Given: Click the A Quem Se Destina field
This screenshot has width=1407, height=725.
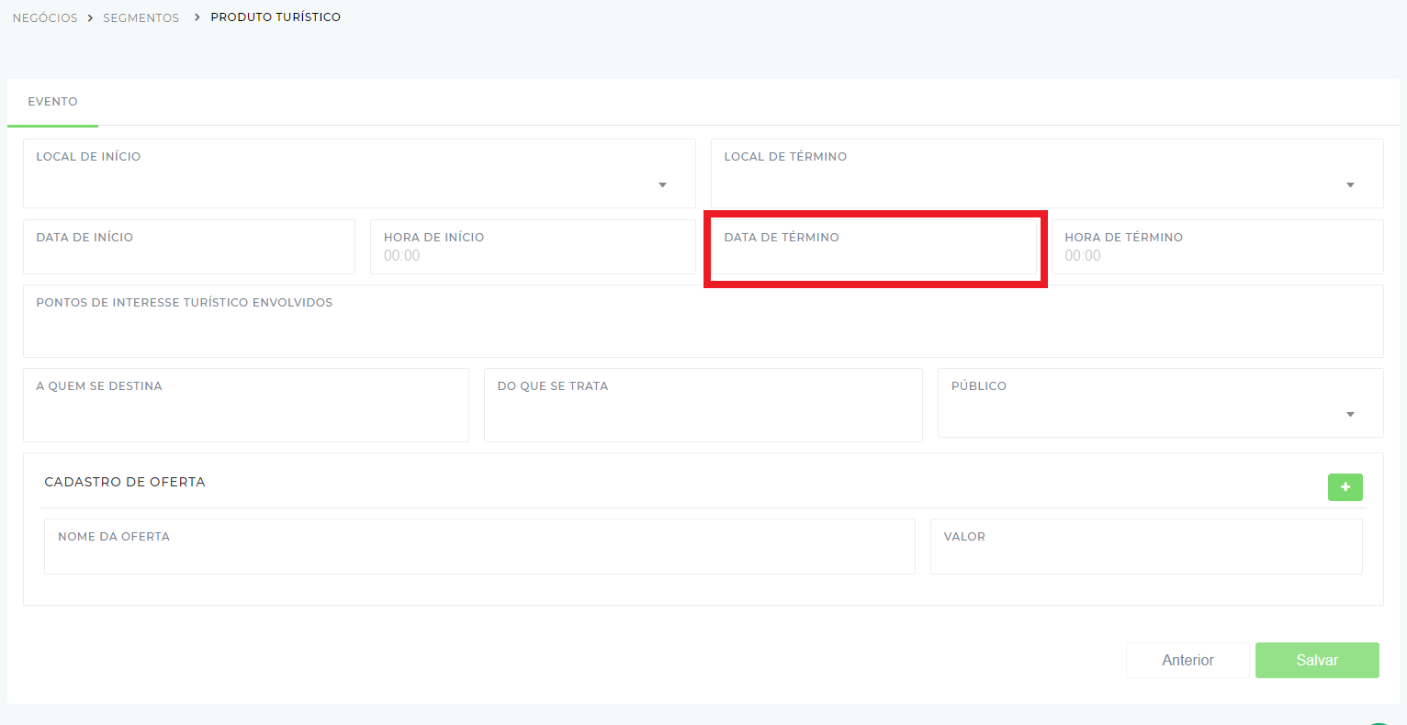Looking at the screenshot, I should point(246,406).
